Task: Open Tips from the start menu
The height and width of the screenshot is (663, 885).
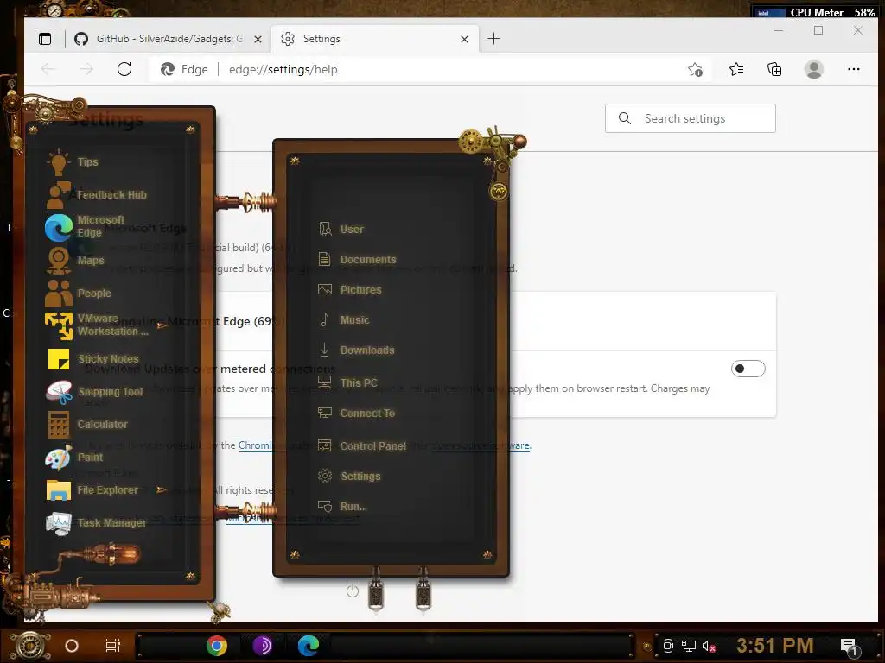Action: point(73,162)
